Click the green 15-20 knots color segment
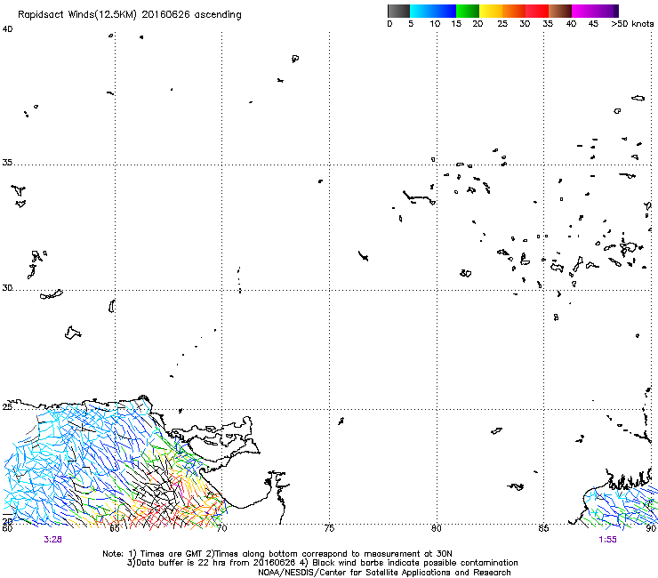 pos(468,11)
